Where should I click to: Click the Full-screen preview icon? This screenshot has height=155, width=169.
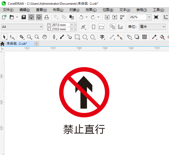[x=156, y=17]
